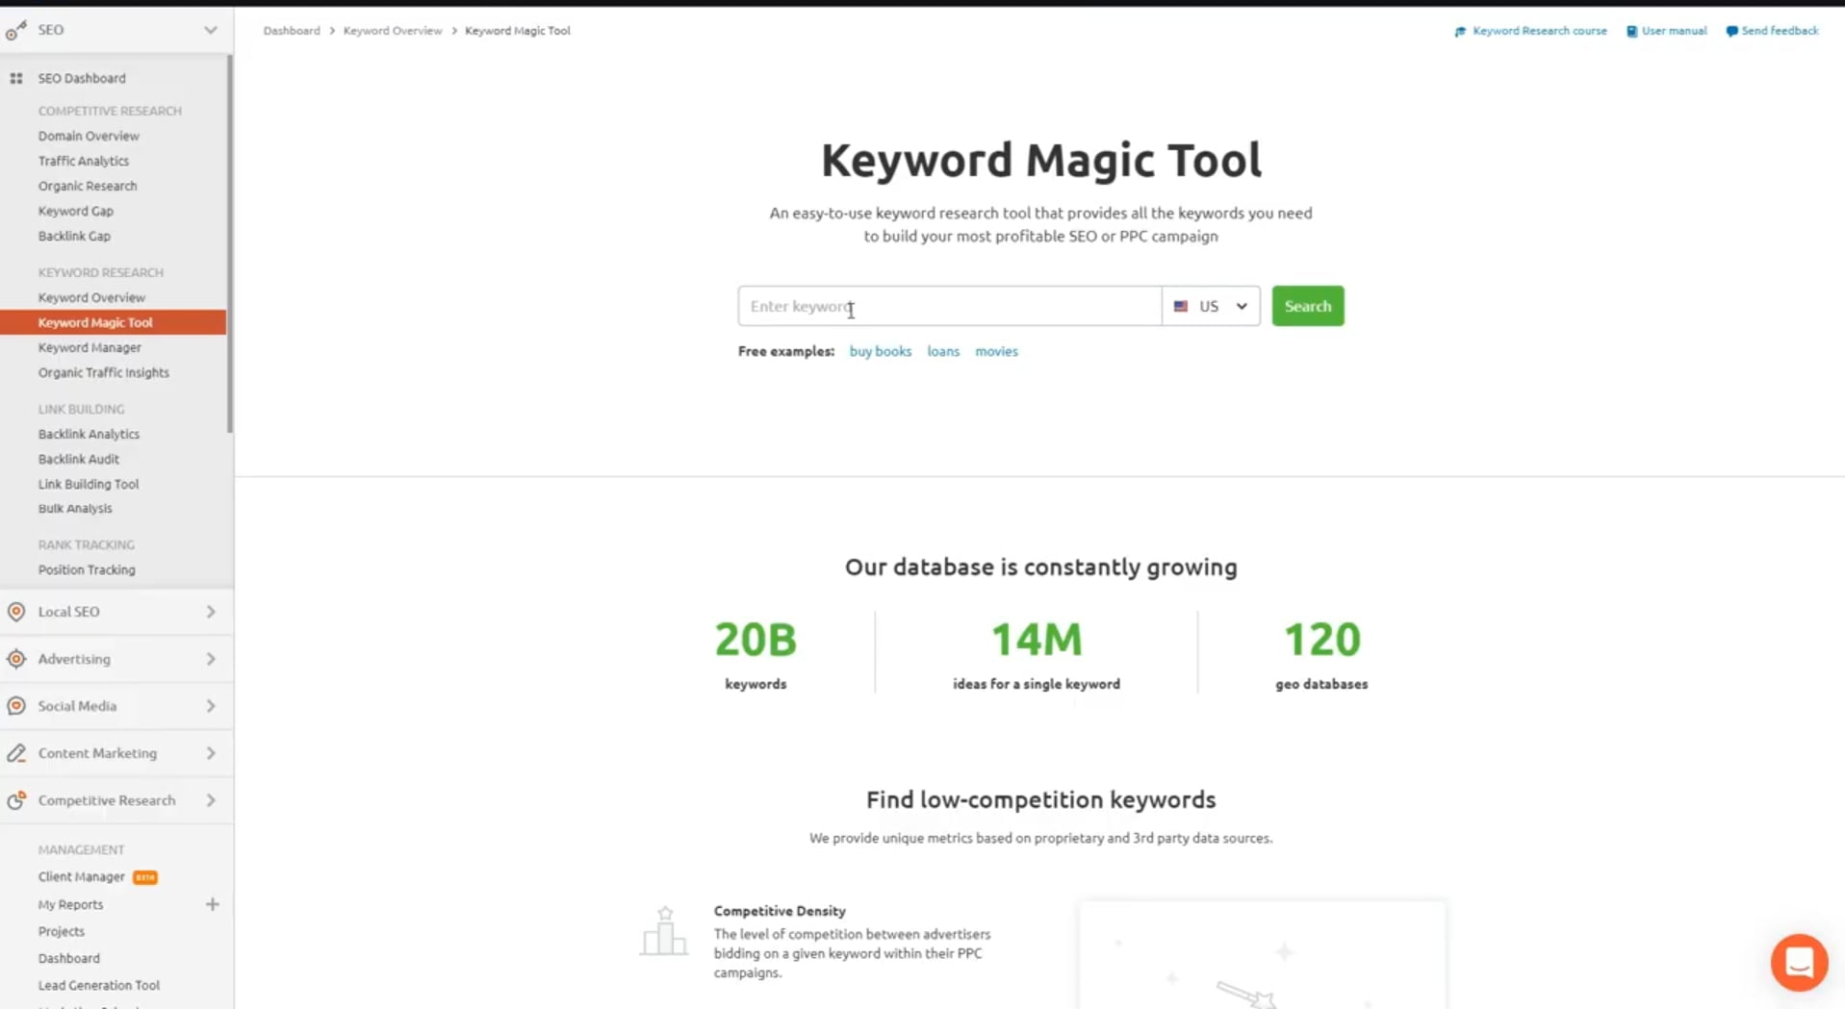Select Keyword Magic Tool in sidebar
The height and width of the screenshot is (1009, 1845).
coord(113,322)
